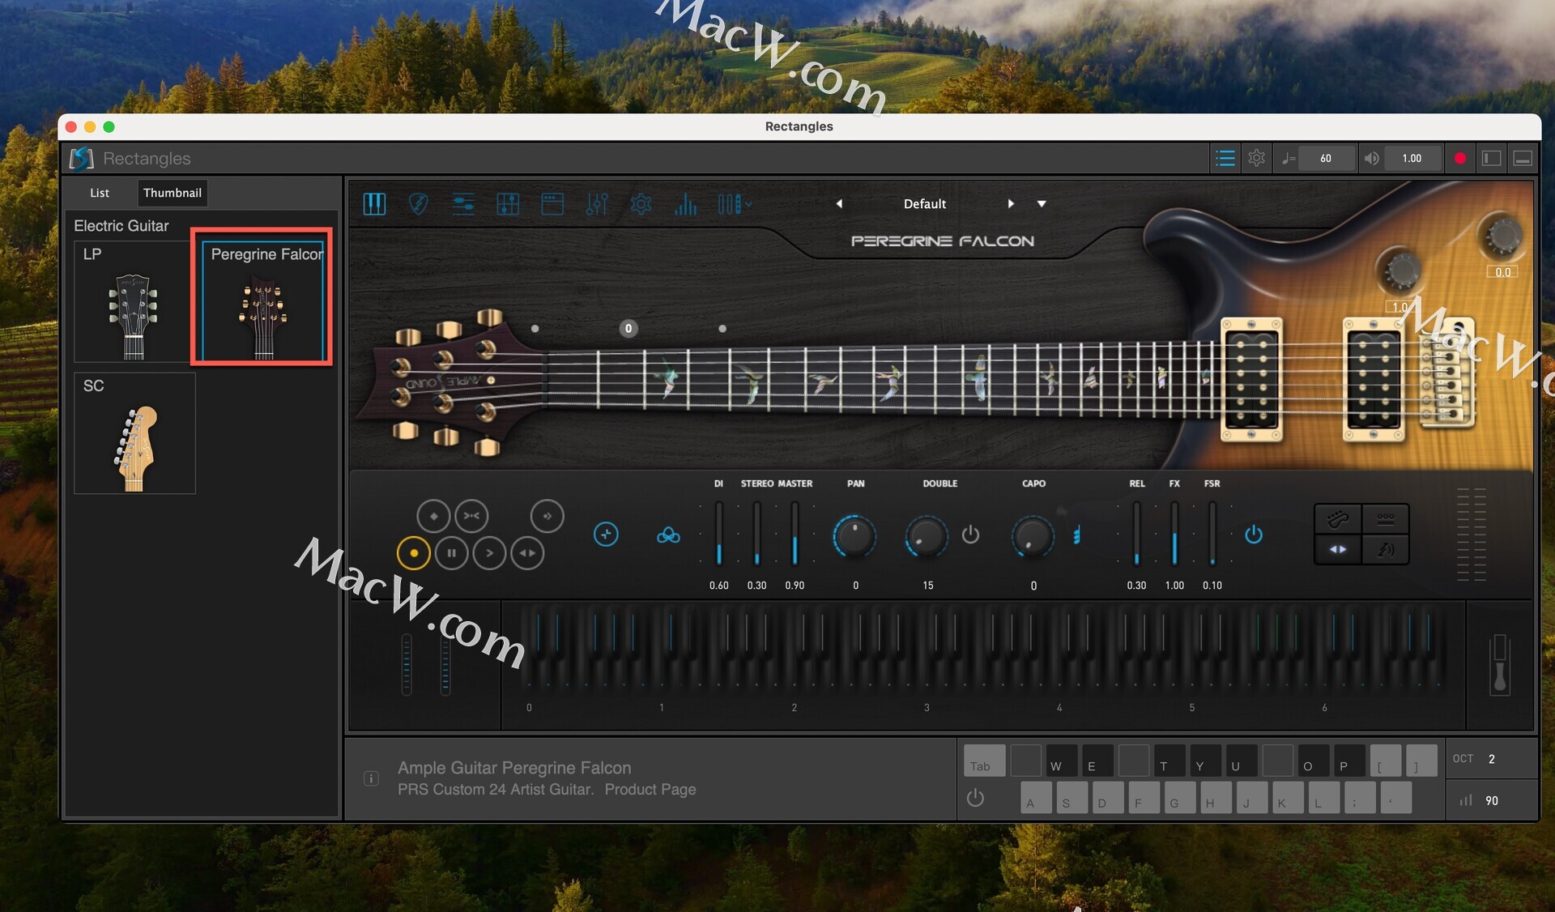Click the Tab key on virtual keyboard
Screen dimensions: 1555x912
pyautogui.click(x=984, y=761)
